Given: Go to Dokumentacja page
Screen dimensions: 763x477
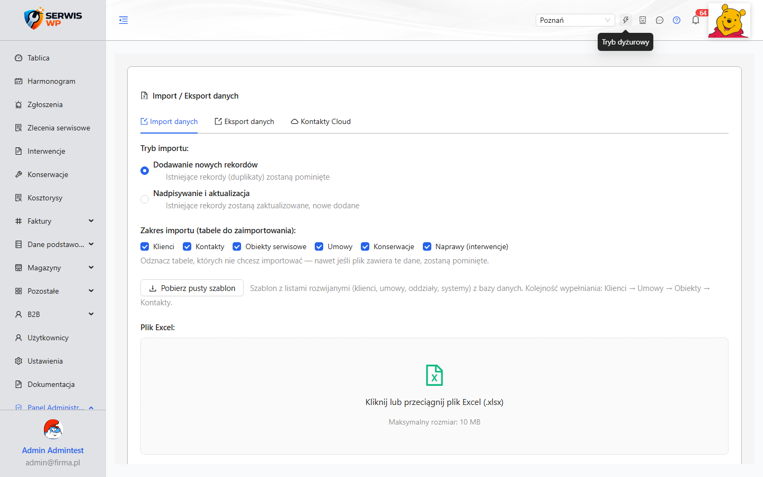Looking at the screenshot, I should 53,384.
